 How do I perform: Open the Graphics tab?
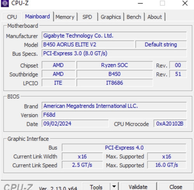click(111, 17)
